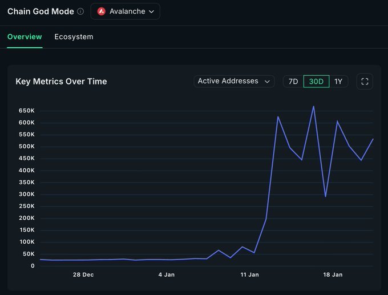Click the 18 Jan date label
Viewport: 388px width, 295px height.
(x=333, y=275)
